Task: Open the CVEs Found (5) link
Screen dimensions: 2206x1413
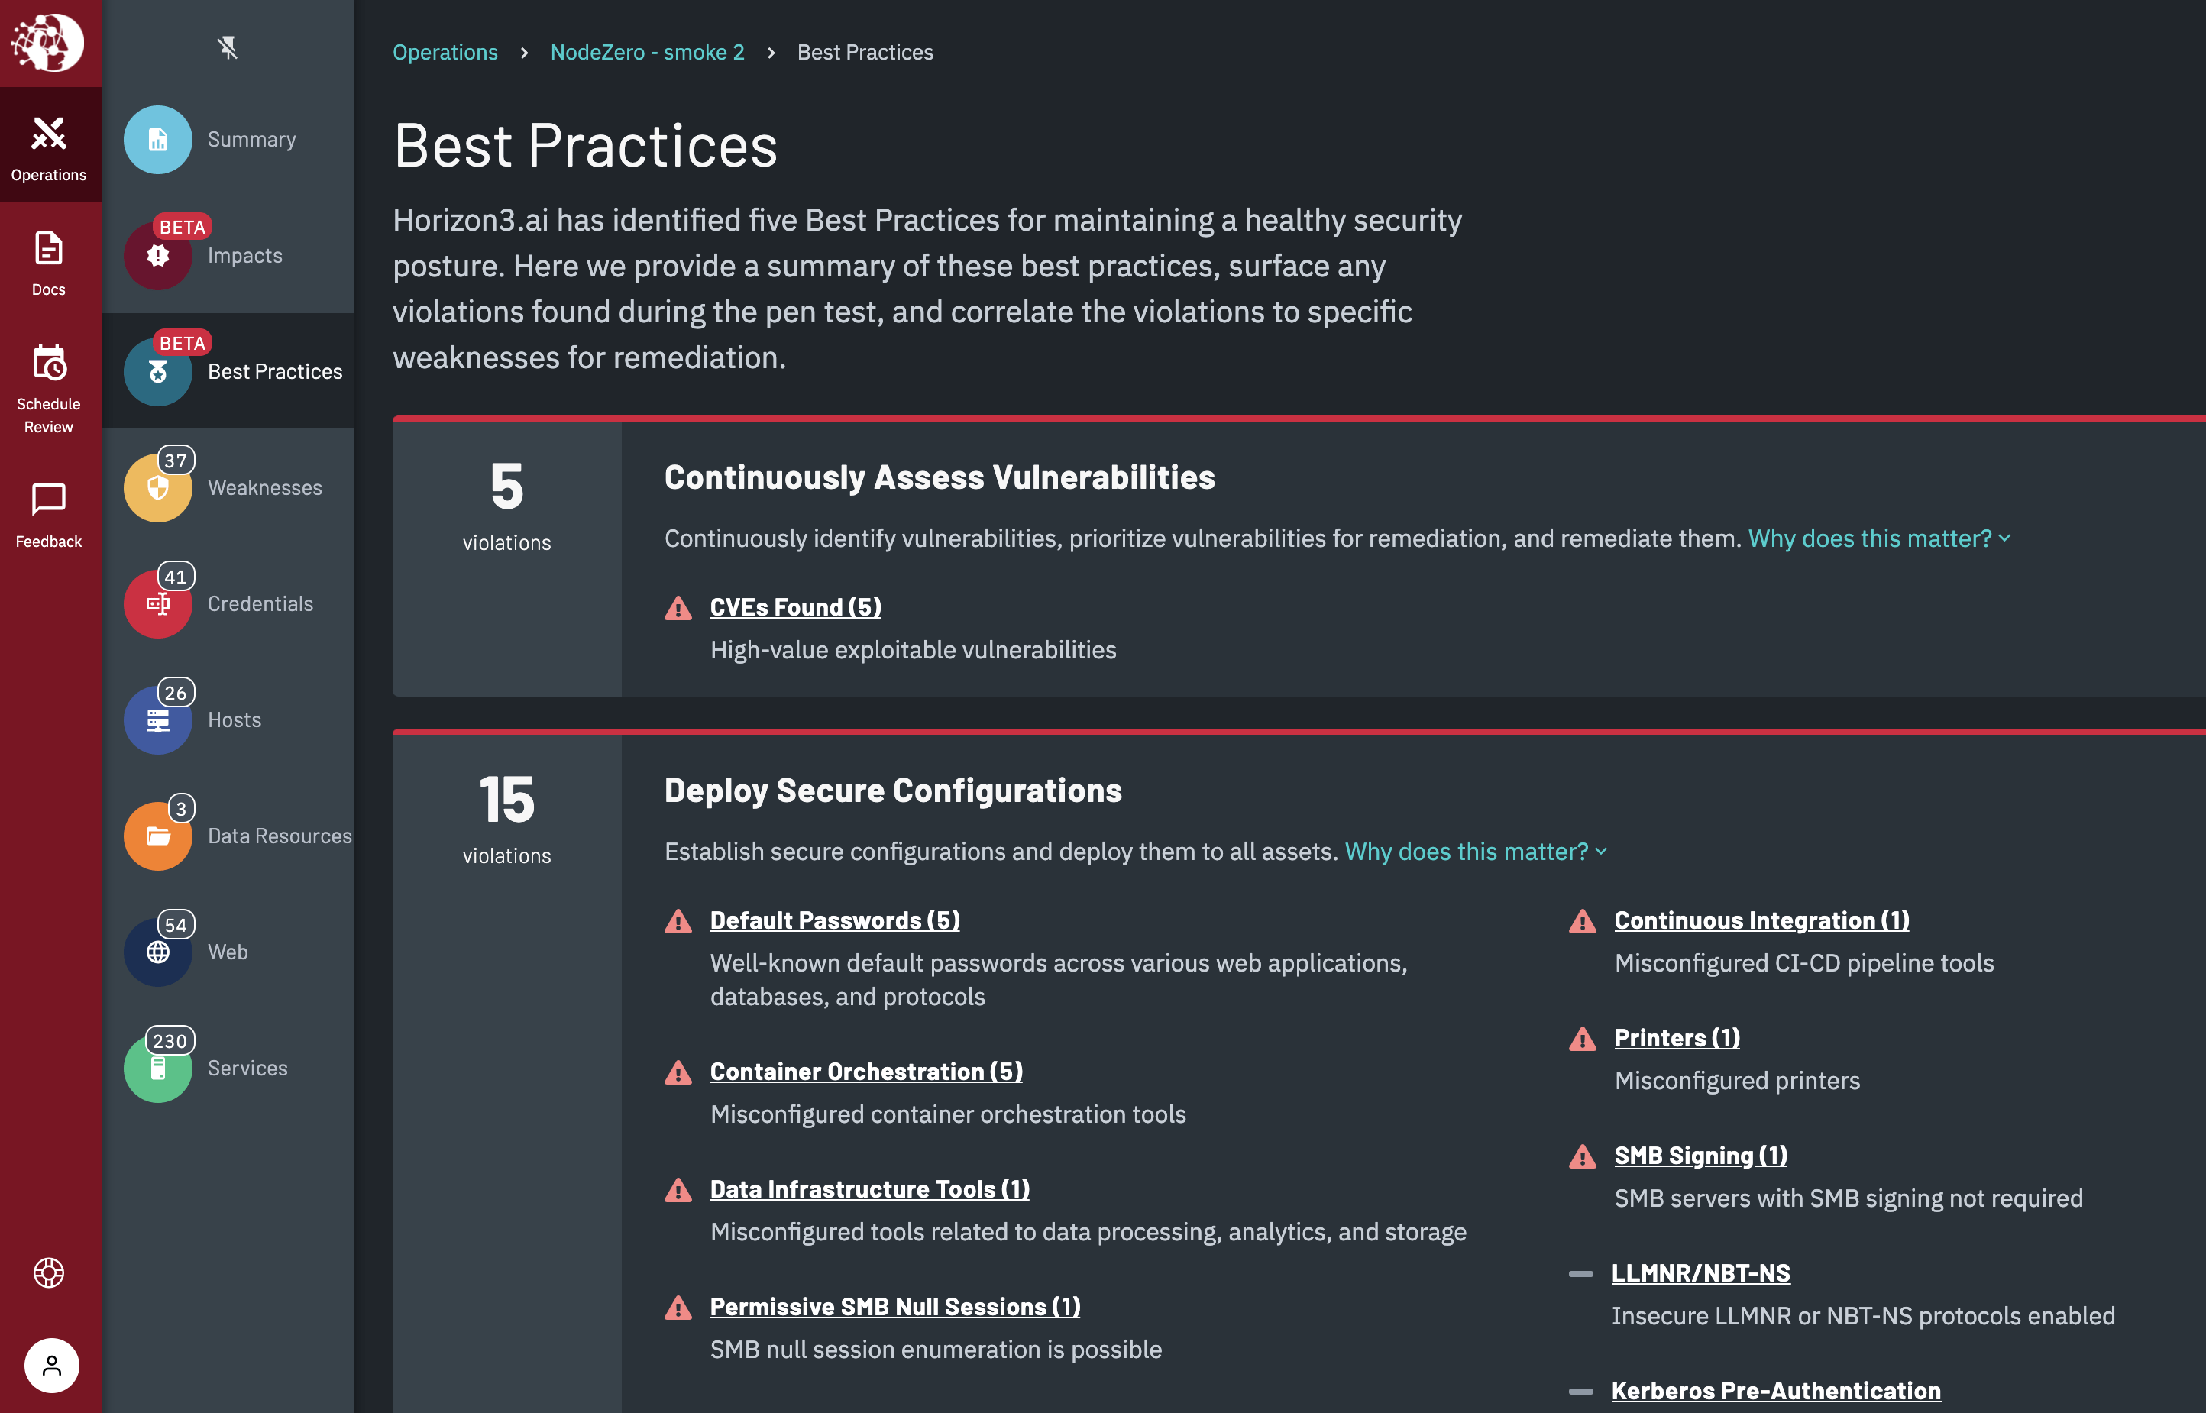Action: click(794, 606)
